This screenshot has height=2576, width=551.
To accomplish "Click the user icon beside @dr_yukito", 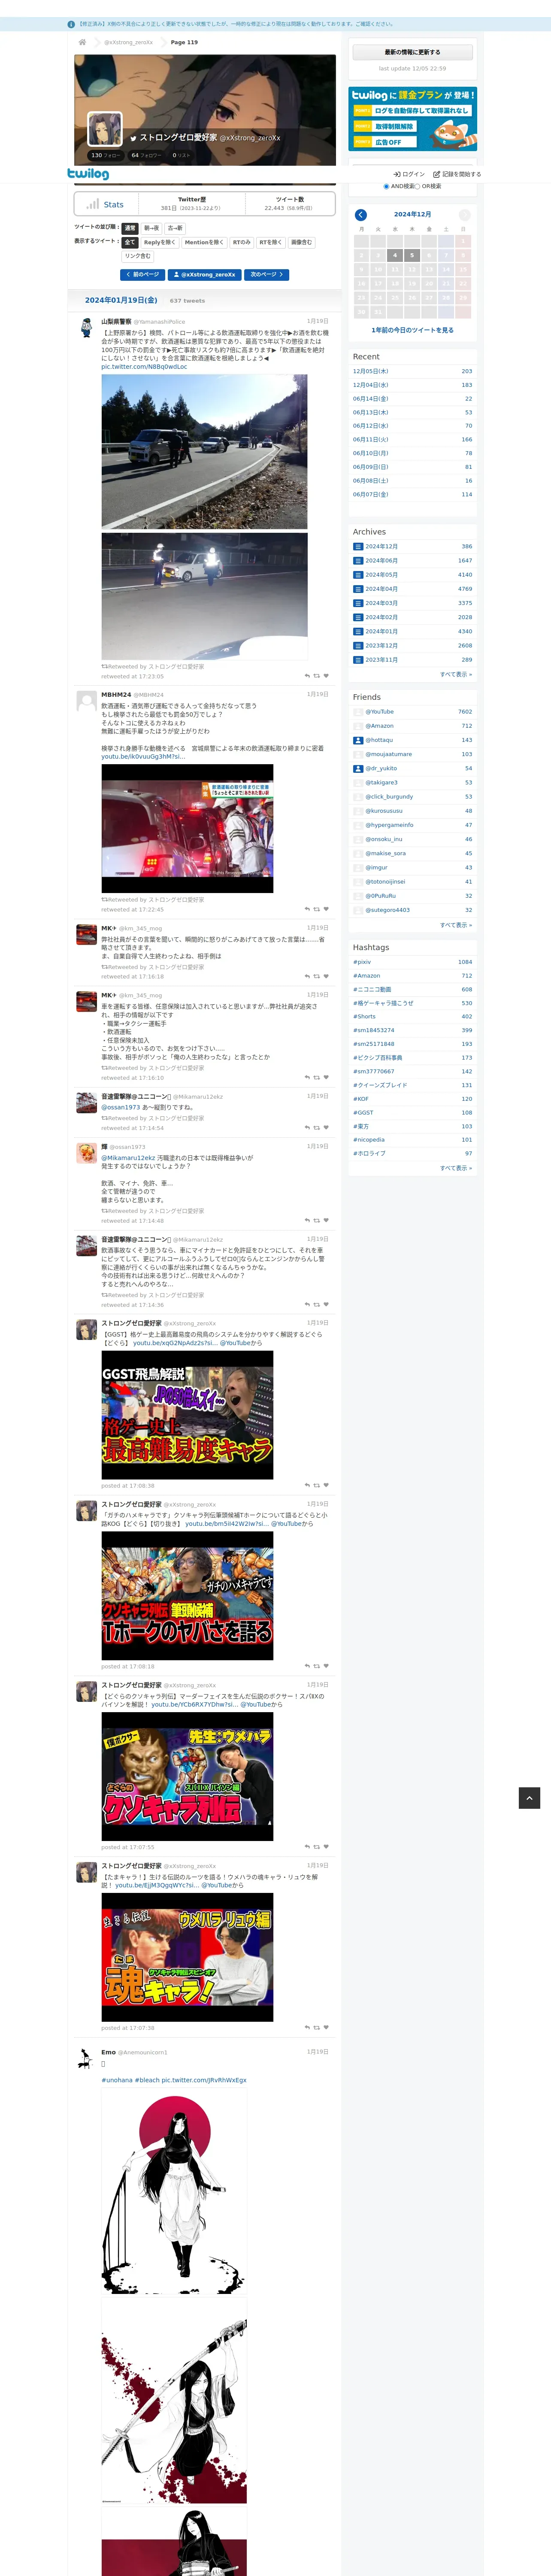I will (358, 768).
